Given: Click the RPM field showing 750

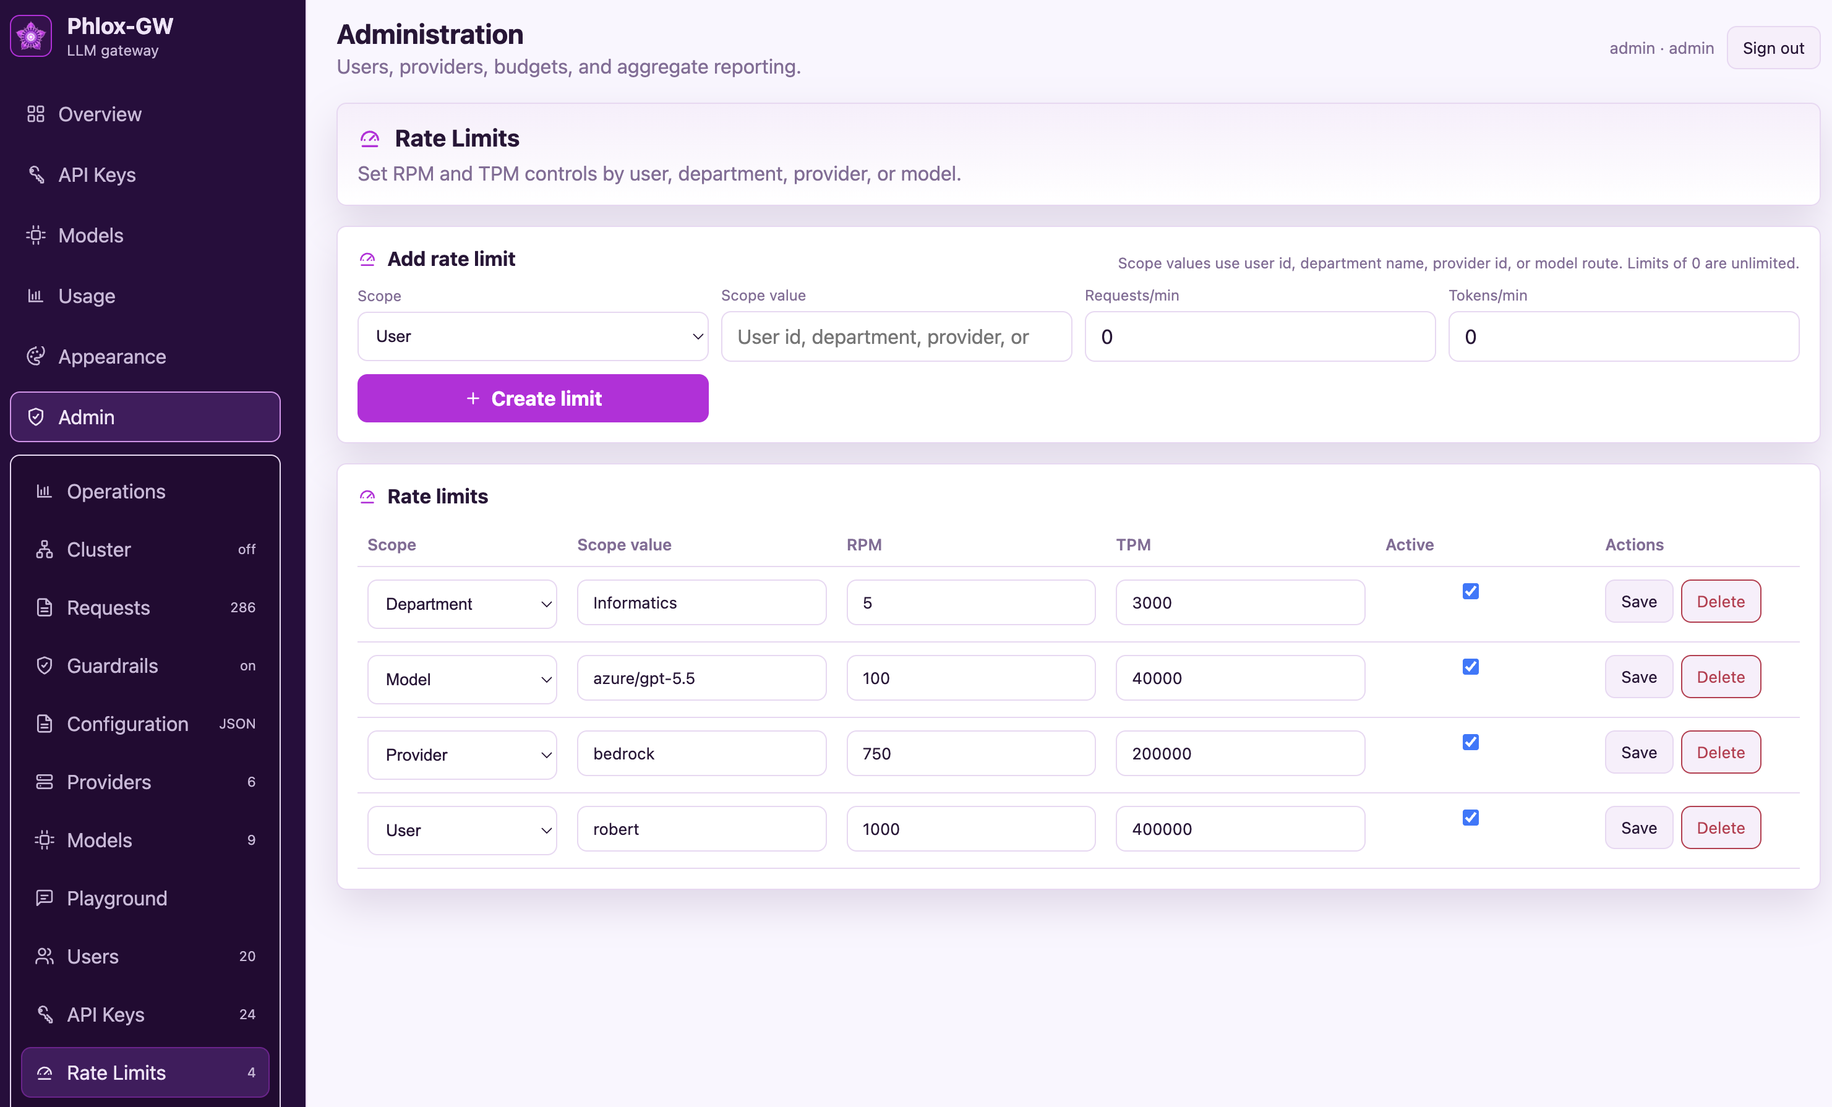Looking at the screenshot, I should coord(970,753).
